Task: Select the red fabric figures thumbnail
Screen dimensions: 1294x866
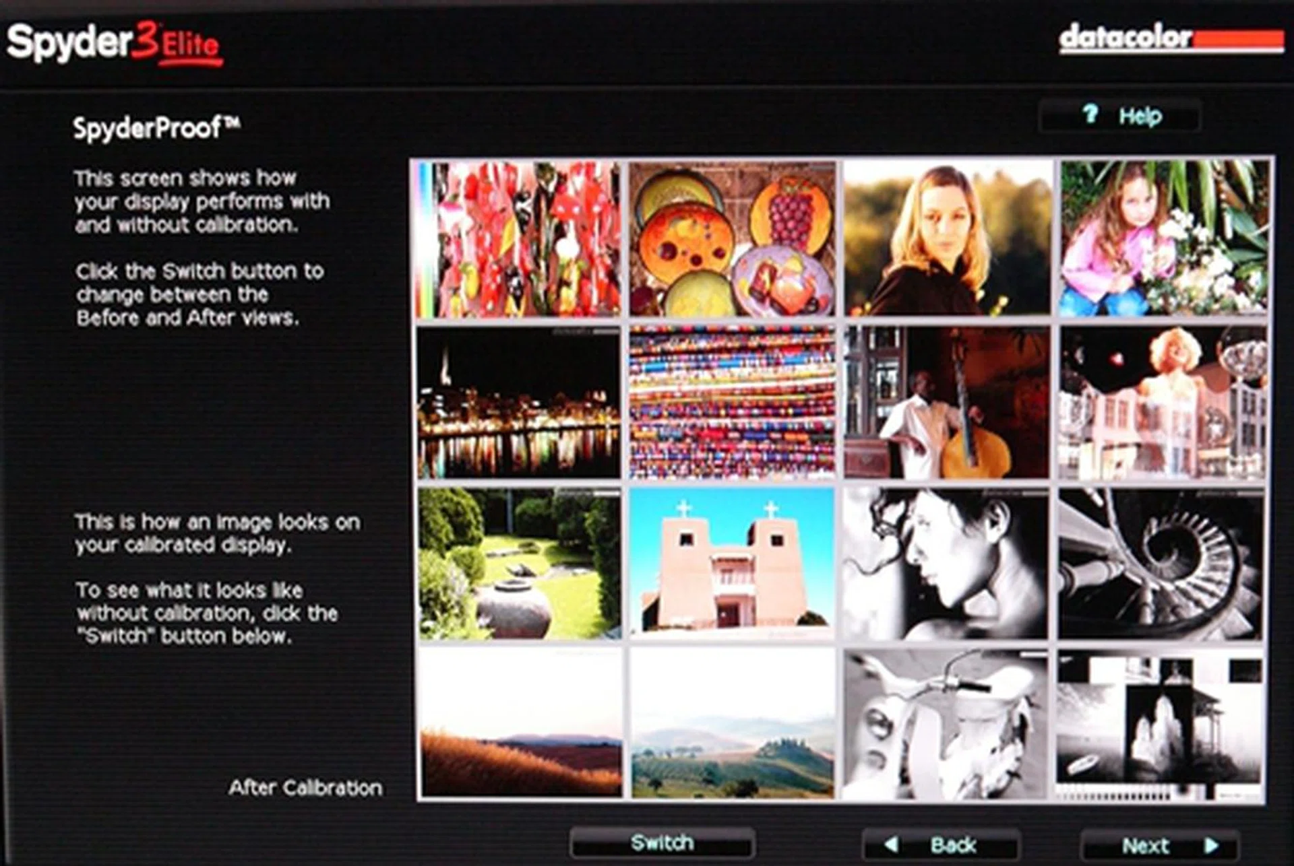Action: (x=518, y=239)
